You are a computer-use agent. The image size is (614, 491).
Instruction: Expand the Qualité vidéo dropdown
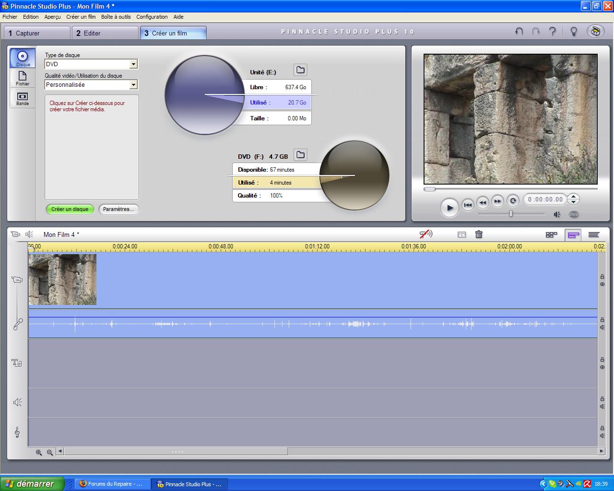click(134, 85)
